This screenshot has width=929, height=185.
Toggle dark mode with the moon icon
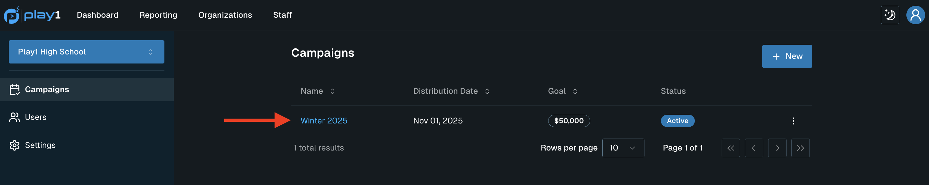890,15
